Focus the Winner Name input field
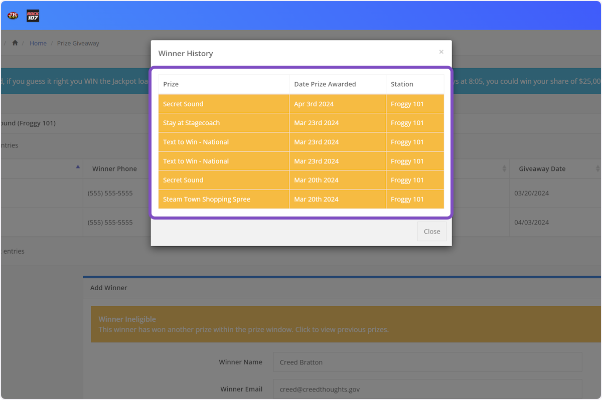This screenshot has height=400, width=602. pos(427,362)
